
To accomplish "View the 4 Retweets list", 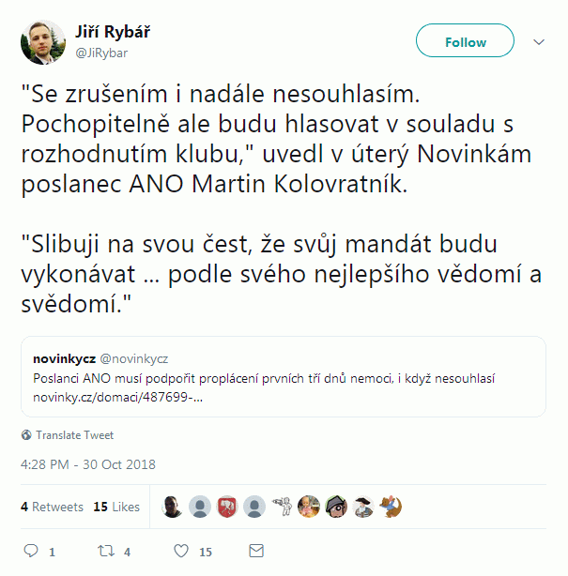I will 52,507.
